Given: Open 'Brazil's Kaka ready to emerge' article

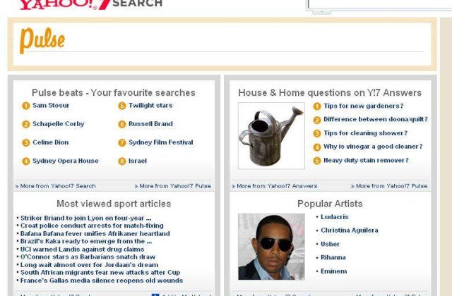Looking at the screenshot, I should pos(86,241).
